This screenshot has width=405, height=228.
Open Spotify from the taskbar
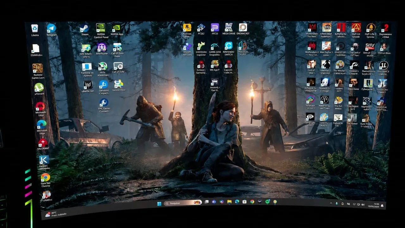(267, 202)
